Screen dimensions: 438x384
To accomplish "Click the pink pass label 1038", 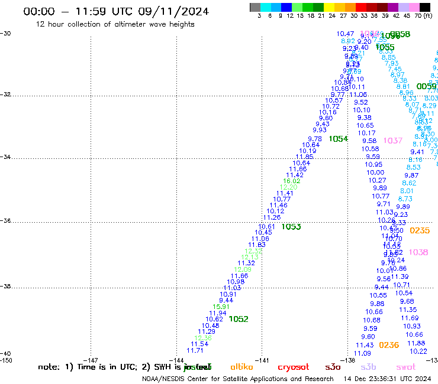I will click(x=418, y=252).
